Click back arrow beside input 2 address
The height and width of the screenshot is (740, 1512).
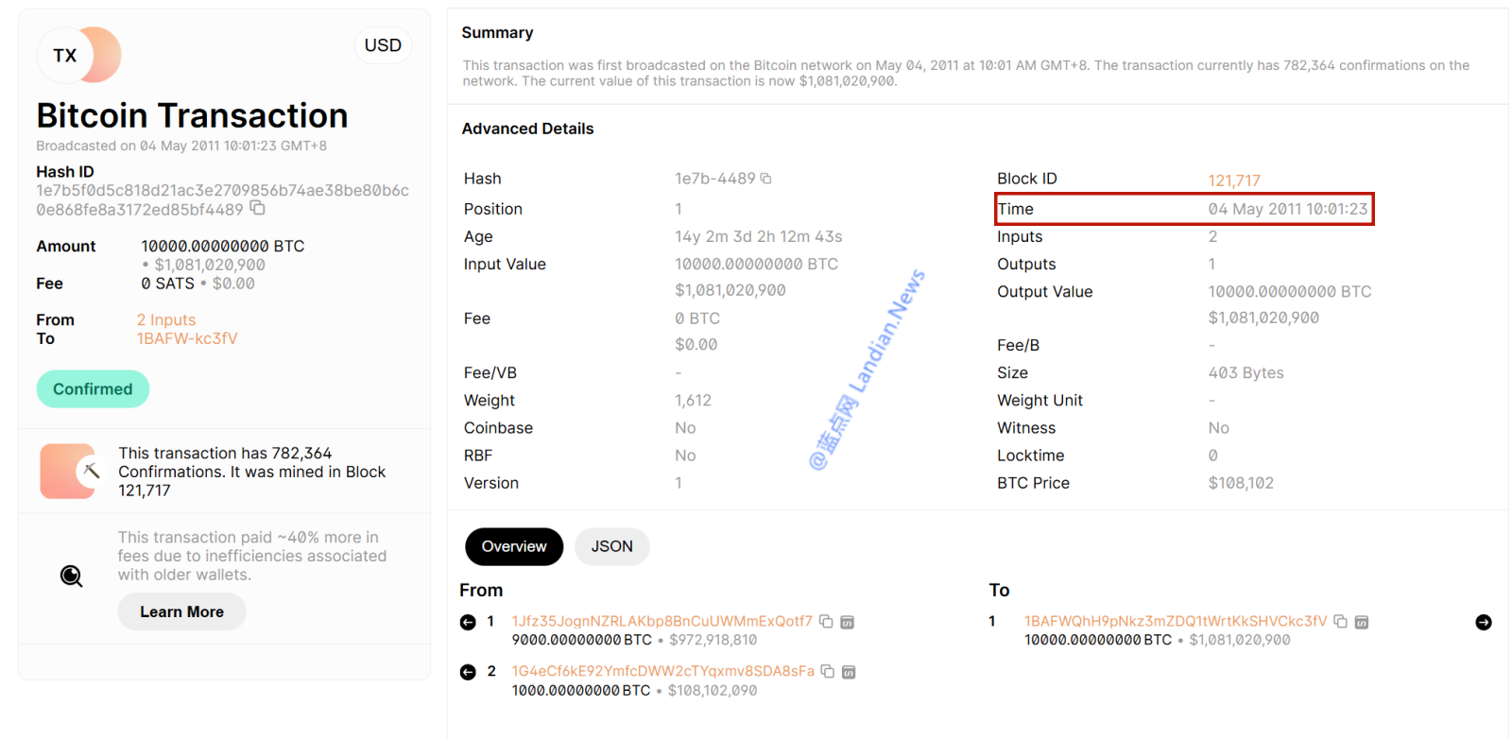tap(468, 672)
